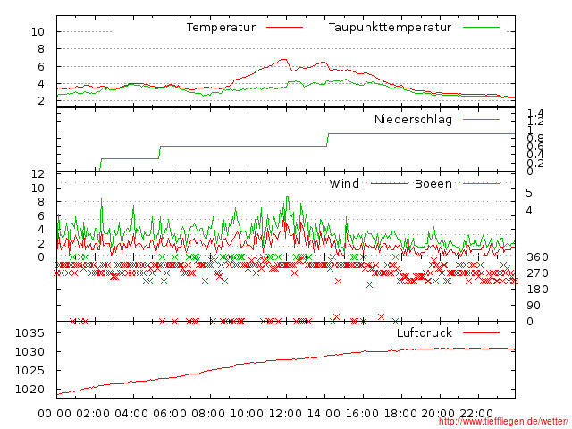
Task: Click the 04:00 time axis label
Action: coord(131,414)
